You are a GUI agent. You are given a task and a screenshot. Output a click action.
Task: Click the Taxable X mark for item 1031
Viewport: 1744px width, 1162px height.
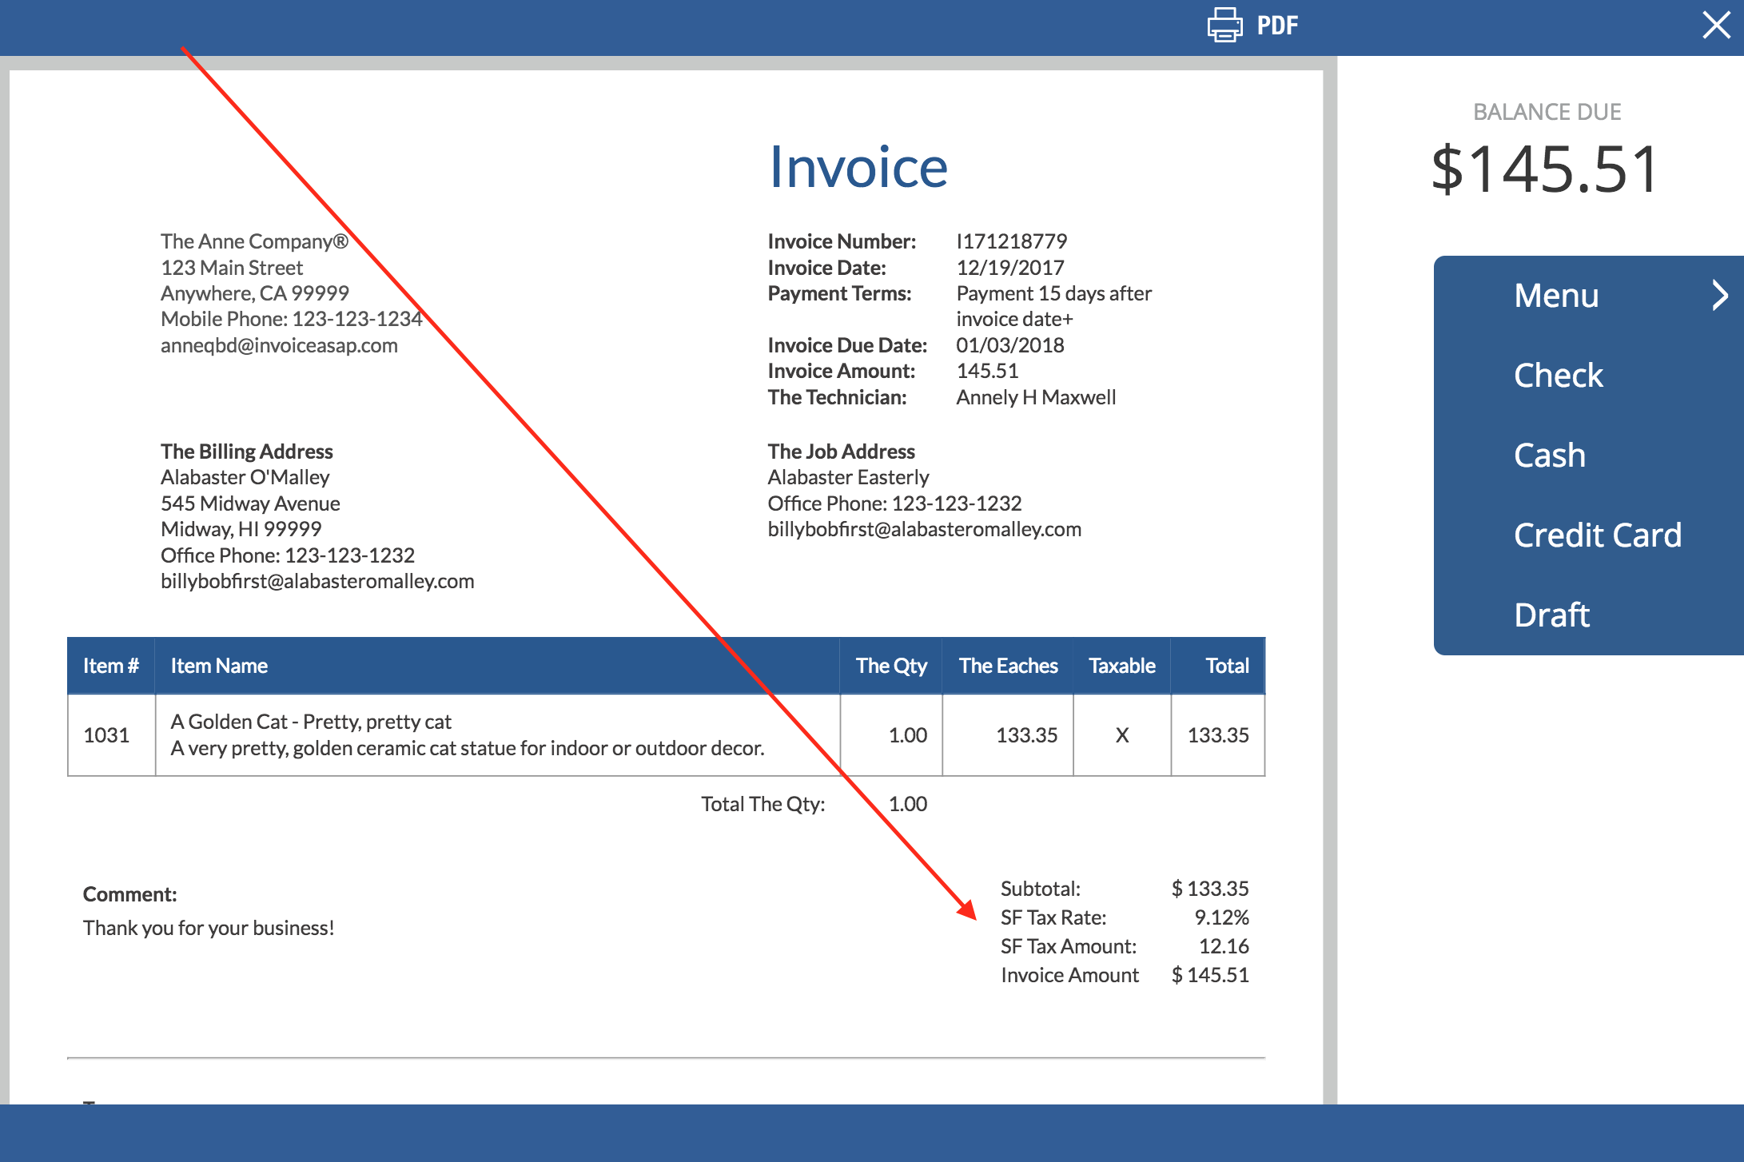(x=1122, y=735)
